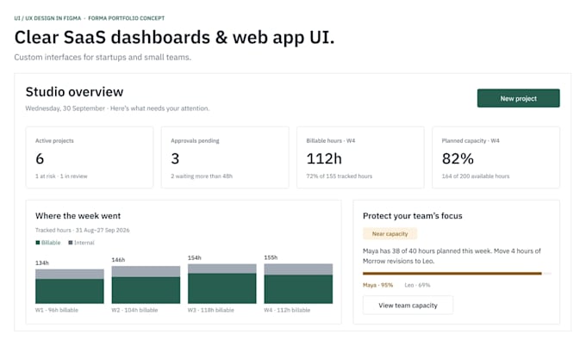Select the Approvals pending card

(x=225, y=157)
